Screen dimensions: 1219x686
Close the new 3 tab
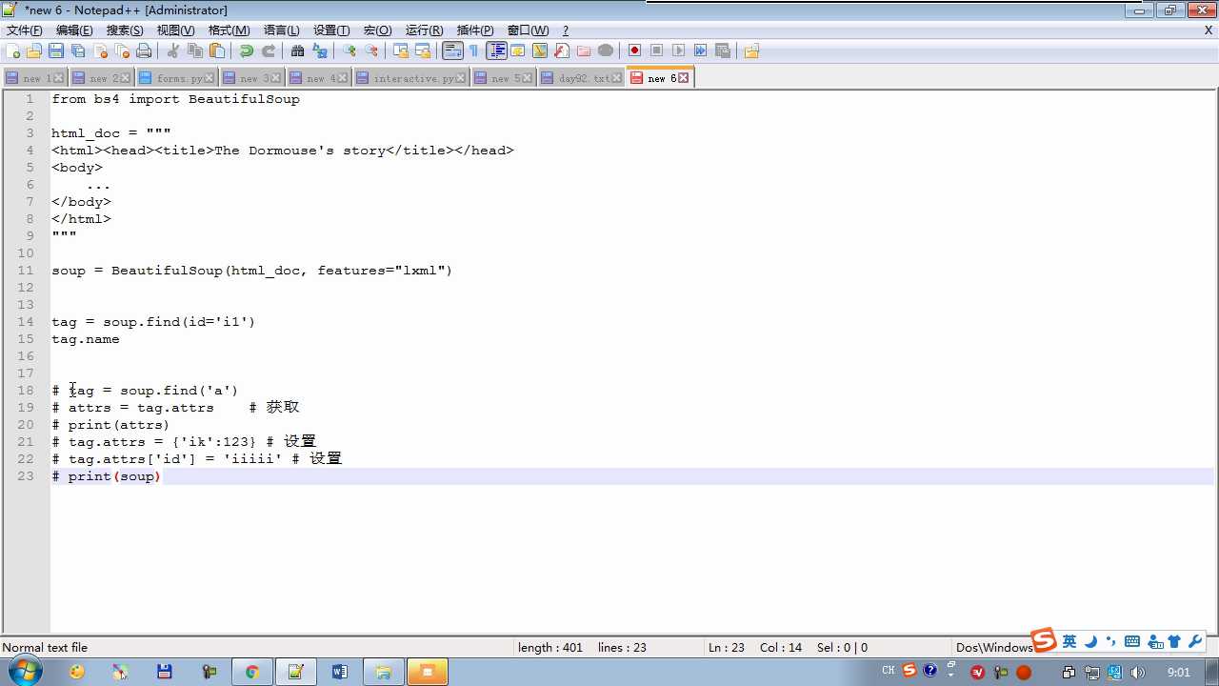point(276,78)
